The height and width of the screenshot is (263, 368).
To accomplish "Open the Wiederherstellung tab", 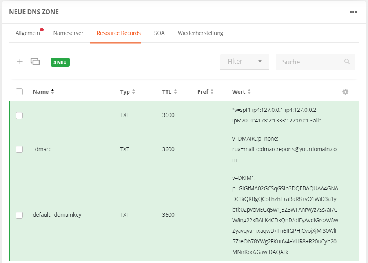I will (x=200, y=33).
